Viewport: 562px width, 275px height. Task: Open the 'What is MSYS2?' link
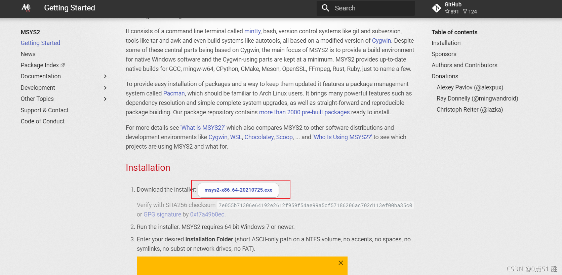tap(202, 128)
